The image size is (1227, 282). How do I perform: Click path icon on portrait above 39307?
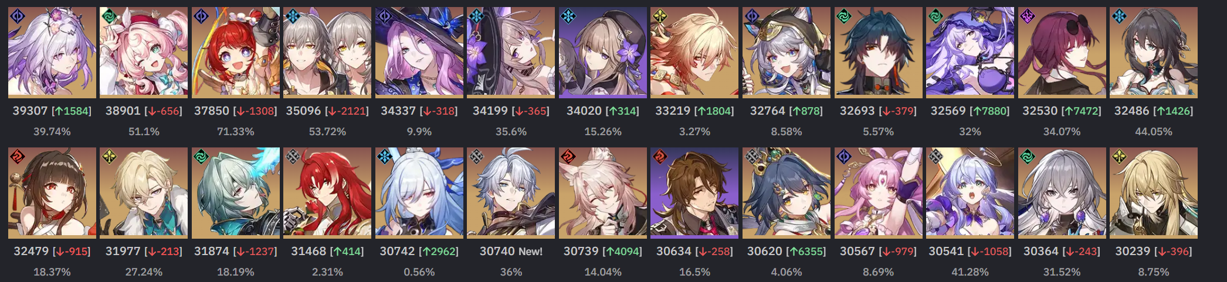(18, 16)
